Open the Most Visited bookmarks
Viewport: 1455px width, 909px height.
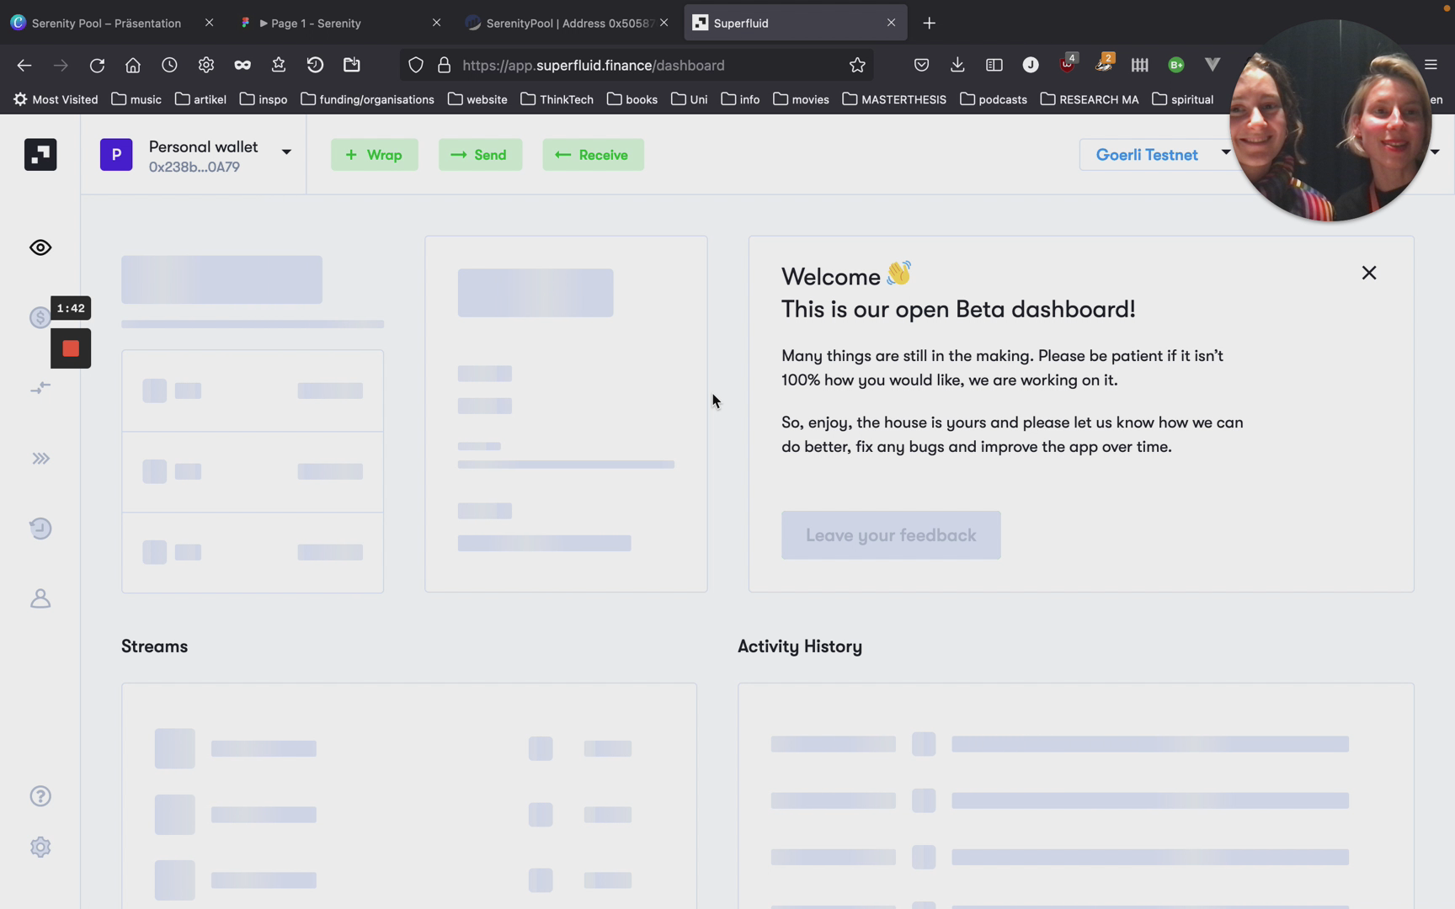56,99
